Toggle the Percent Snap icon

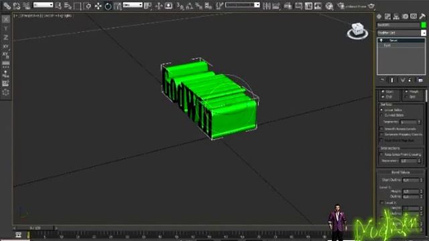click(x=199, y=5)
